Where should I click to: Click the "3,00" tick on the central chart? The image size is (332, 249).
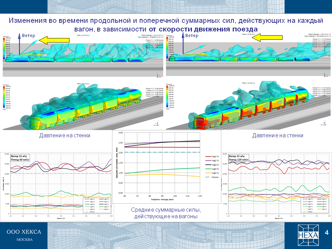point(120,133)
